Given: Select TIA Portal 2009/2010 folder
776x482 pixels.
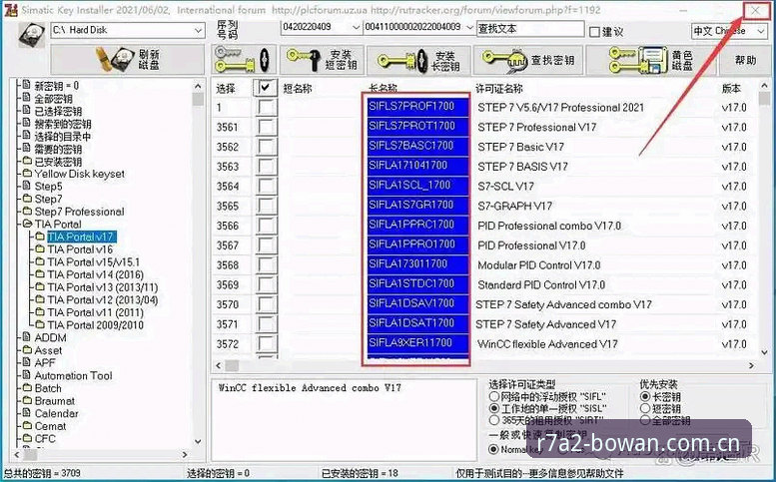Looking at the screenshot, I should coord(96,324).
